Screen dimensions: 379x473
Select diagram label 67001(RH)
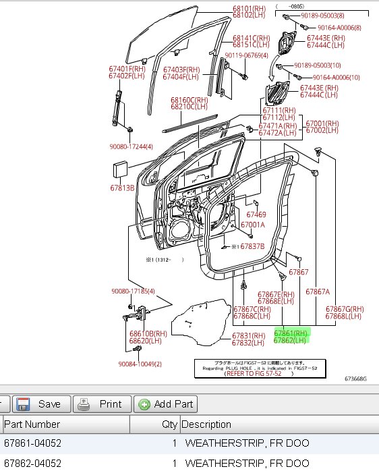[322, 123]
